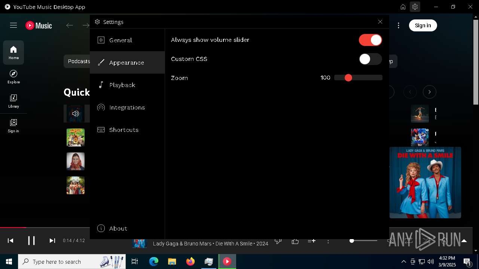Click the Sonic cover thumbnail
479x269 pixels.
point(420,137)
